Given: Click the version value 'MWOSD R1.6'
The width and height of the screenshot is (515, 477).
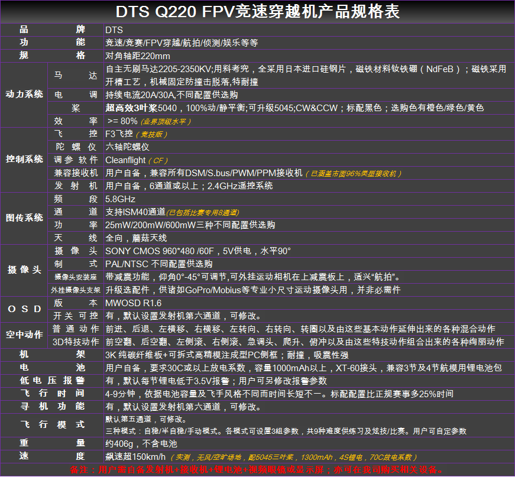Looking at the screenshot, I should point(134,303).
